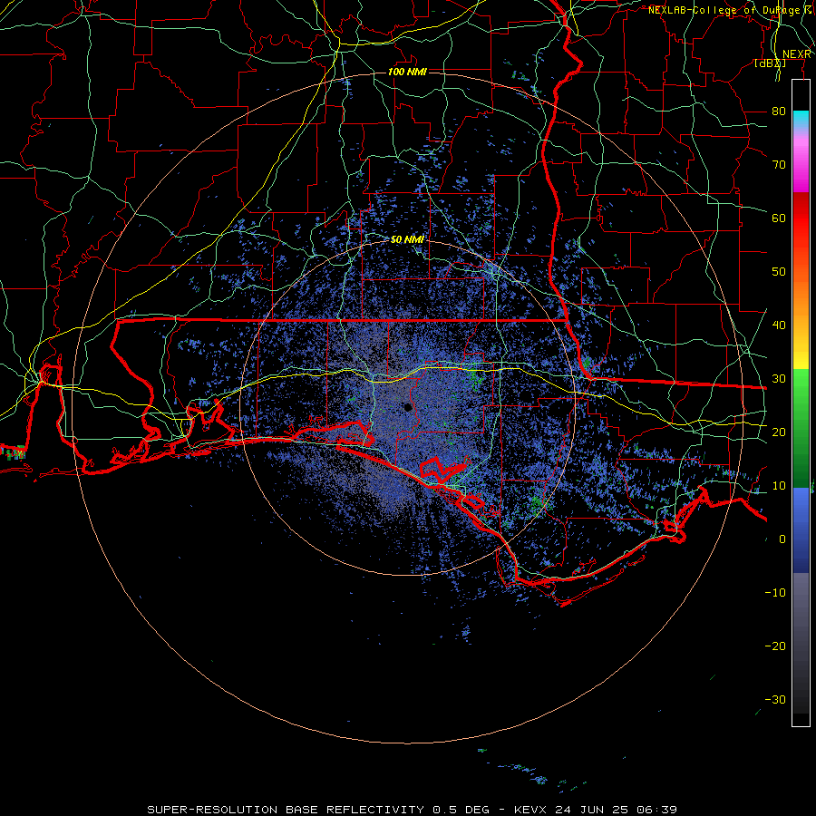Click the black radar site dot at center
The height and width of the screenshot is (816, 816).
point(409,407)
